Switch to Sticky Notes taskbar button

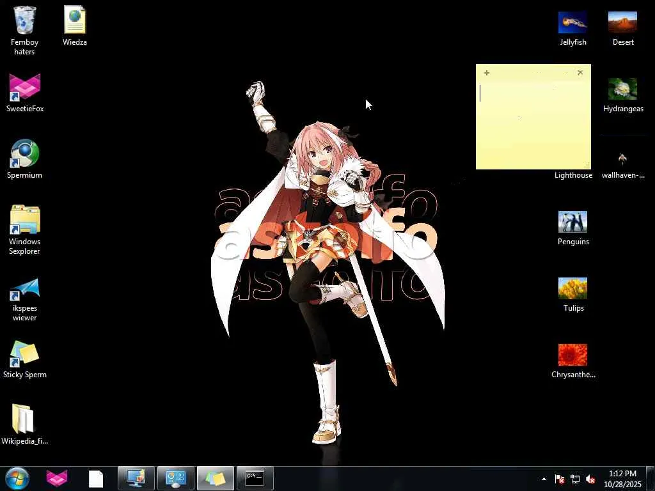pyautogui.click(x=216, y=478)
